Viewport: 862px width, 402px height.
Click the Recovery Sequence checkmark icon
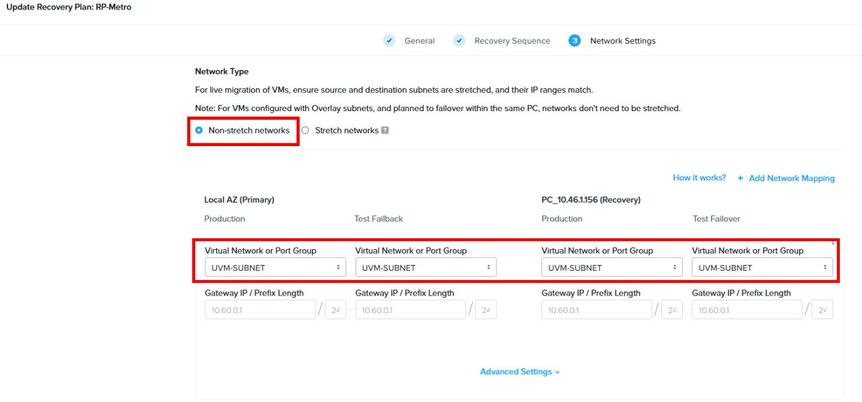point(459,40)
